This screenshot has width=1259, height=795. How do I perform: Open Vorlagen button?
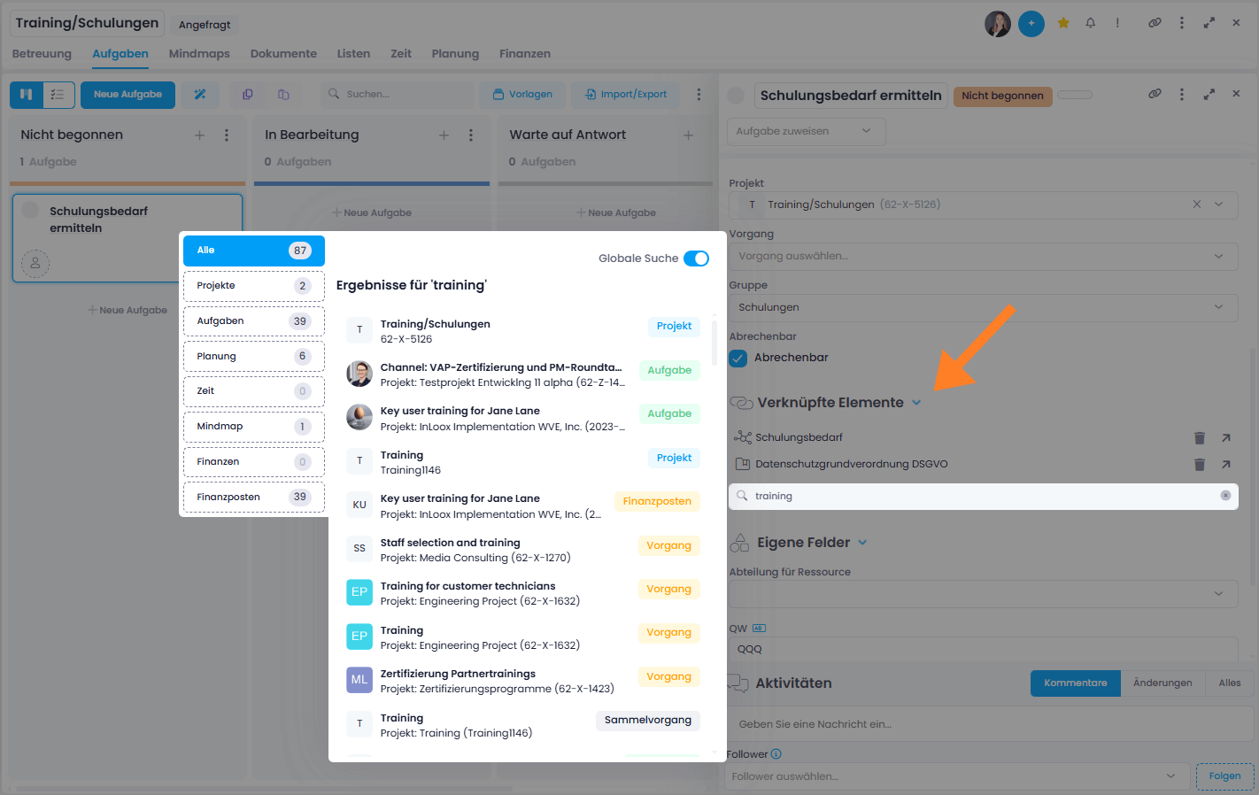pos(522,95)
